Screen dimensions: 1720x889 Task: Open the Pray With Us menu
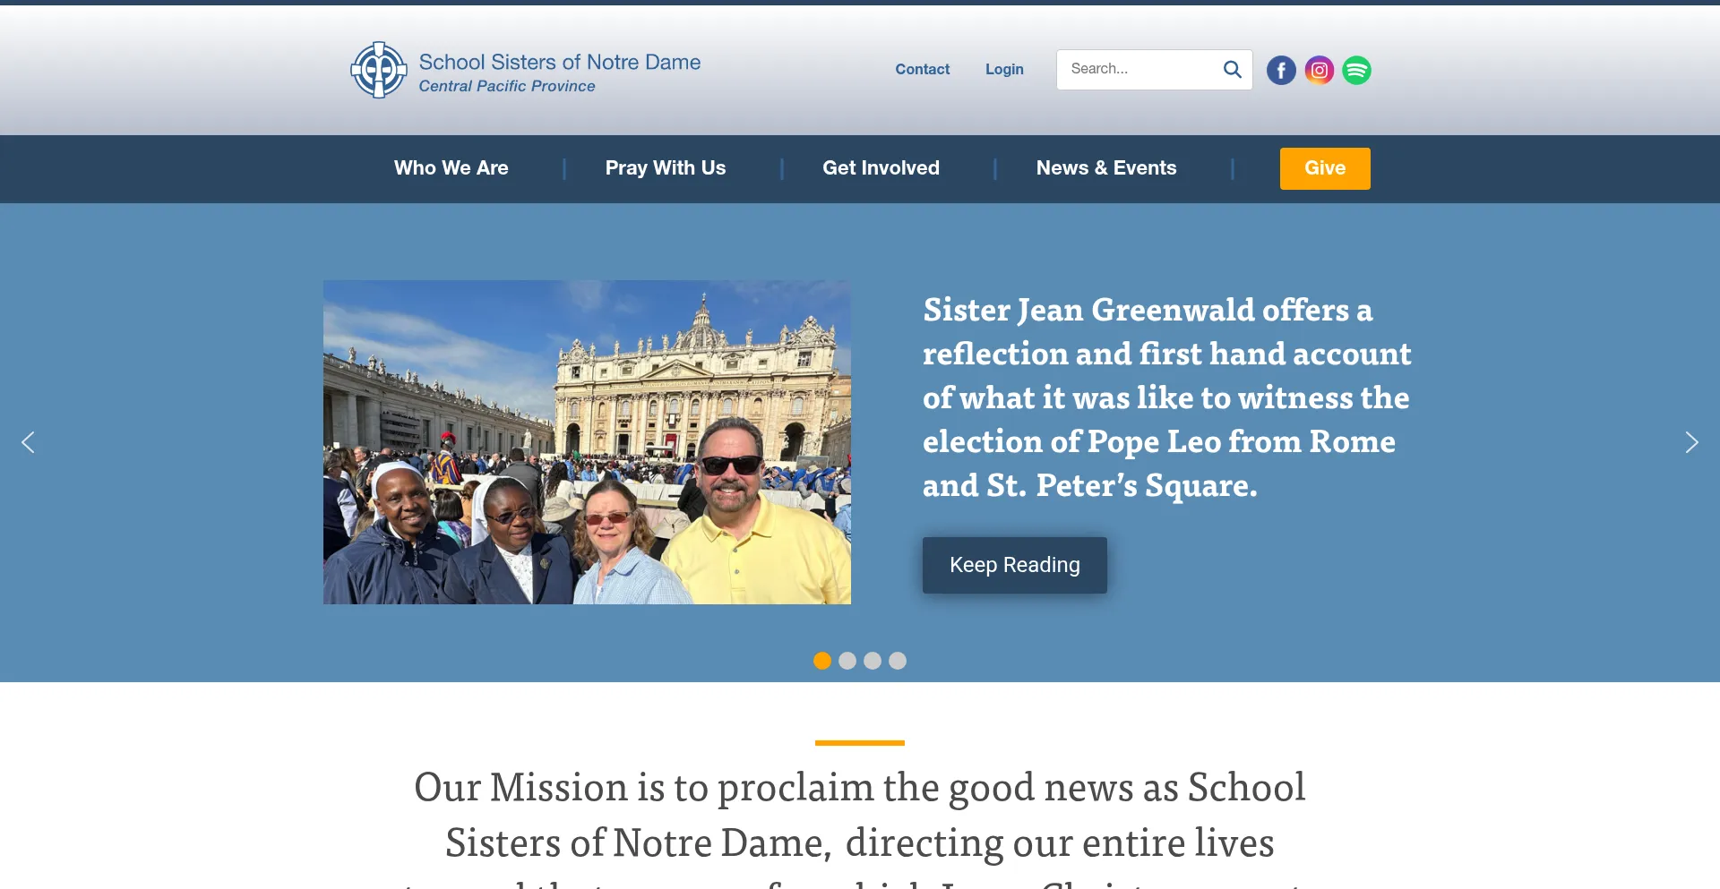666,168
